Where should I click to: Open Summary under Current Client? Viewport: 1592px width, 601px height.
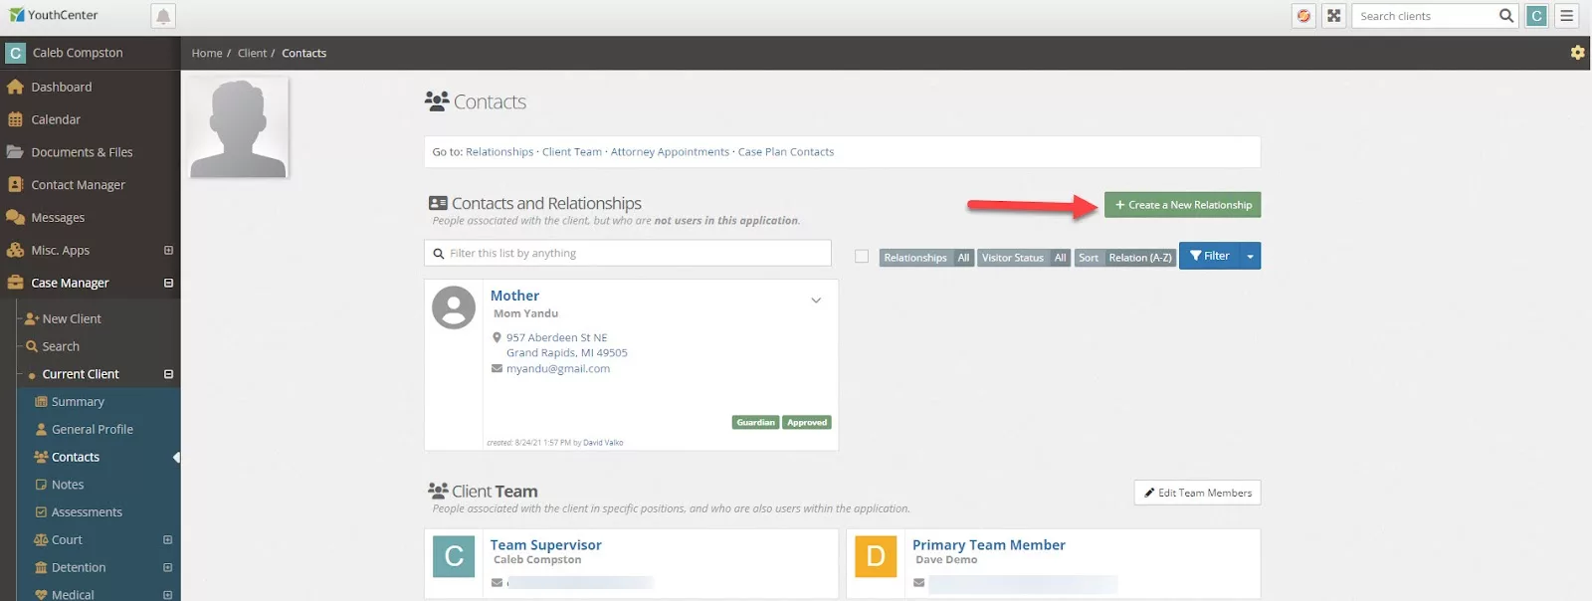point(78,402)
